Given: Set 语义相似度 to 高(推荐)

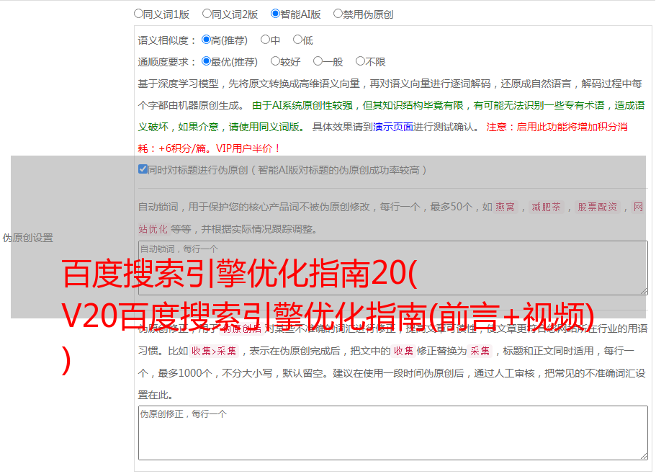Looking at the screenshot, I should (x=206, y=40).
